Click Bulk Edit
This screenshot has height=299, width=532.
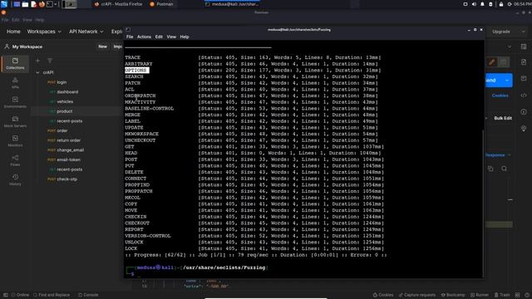(503, 118)
